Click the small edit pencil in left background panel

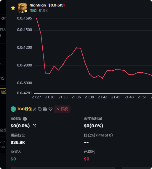(4, 142)
